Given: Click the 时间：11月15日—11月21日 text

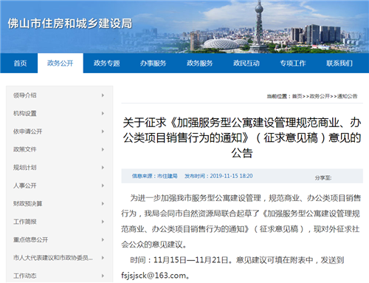Looking at the screenshot, I should 179,260.
